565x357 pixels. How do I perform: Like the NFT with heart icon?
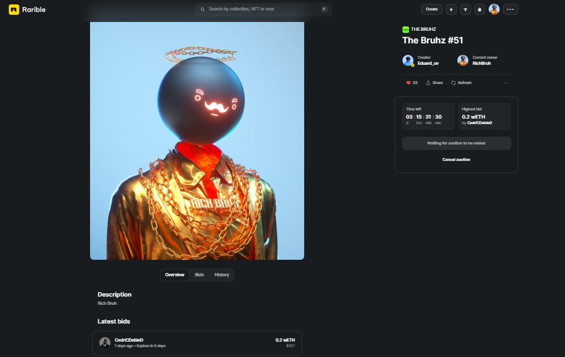[409, 83]
